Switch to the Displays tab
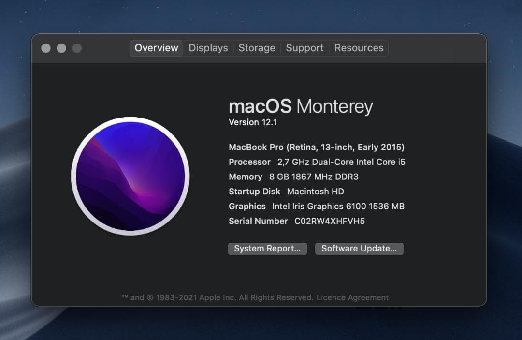Screen dimensions: 522x340 (x=208, y=48)
